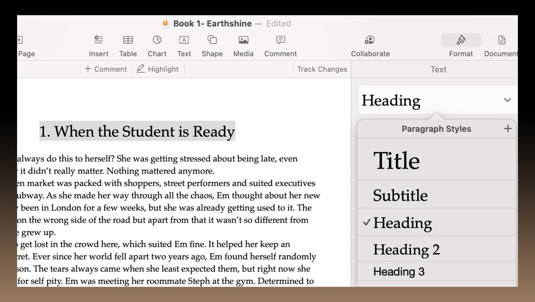
Task: Switch to the Text inspector tab
Action: point(438,69)
